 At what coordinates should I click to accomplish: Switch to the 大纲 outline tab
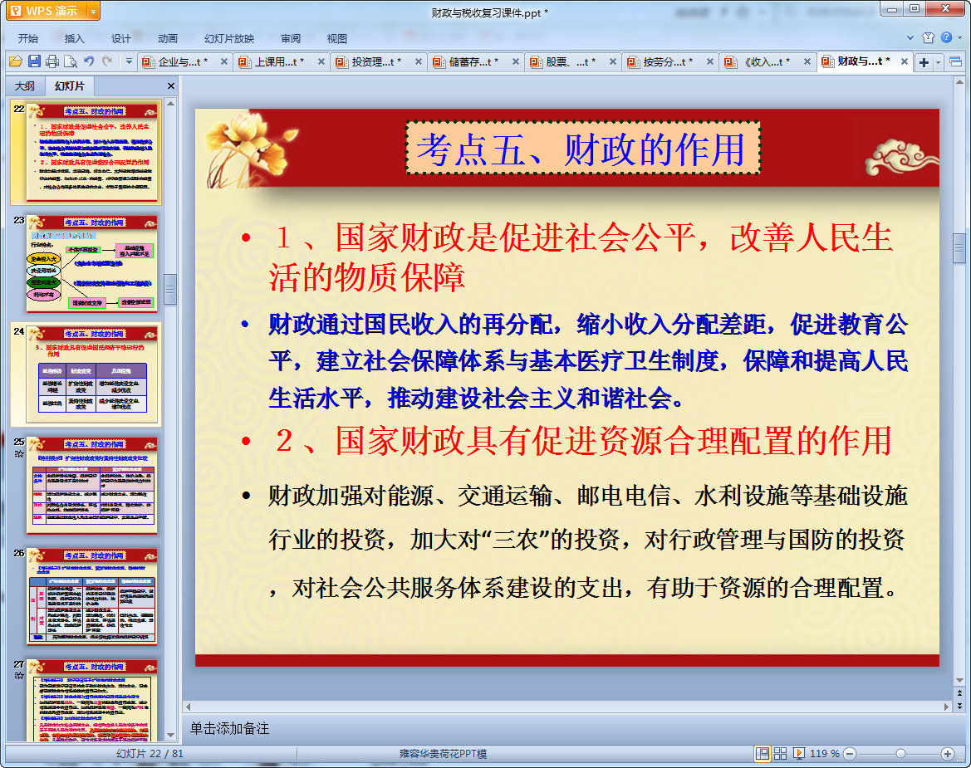(26, 86)
